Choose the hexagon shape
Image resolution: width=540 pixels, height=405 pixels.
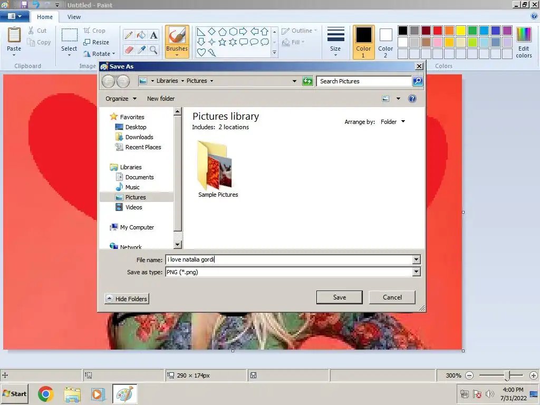coord(233,32)
